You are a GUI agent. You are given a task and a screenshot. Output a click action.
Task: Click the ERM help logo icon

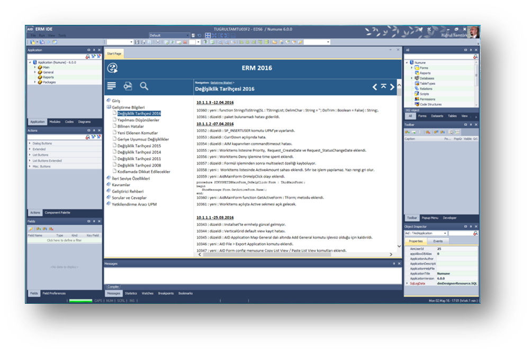[112, 68]
